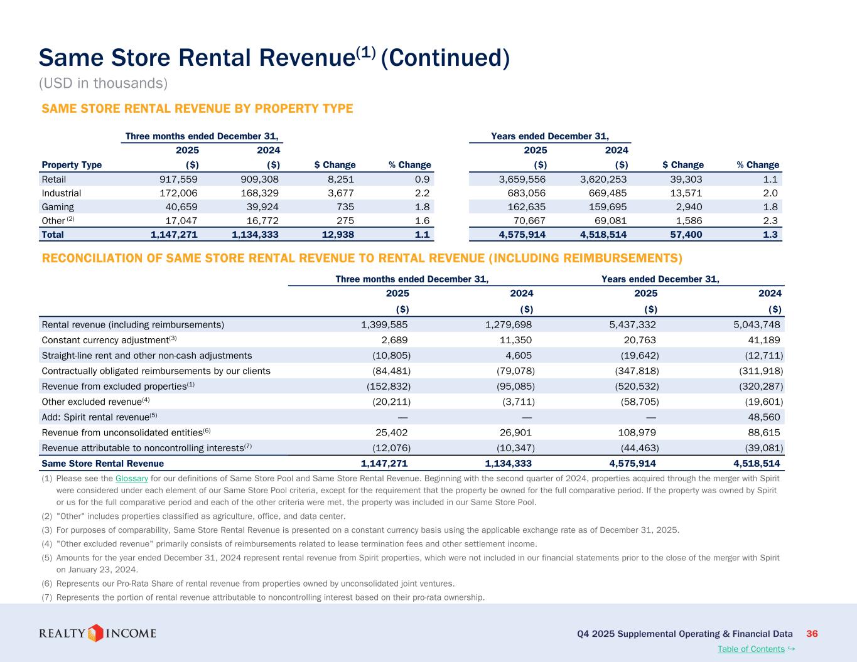Select the Gaming row label
Image resolution: width=857 pixels, height=662 pixels.
58,207
